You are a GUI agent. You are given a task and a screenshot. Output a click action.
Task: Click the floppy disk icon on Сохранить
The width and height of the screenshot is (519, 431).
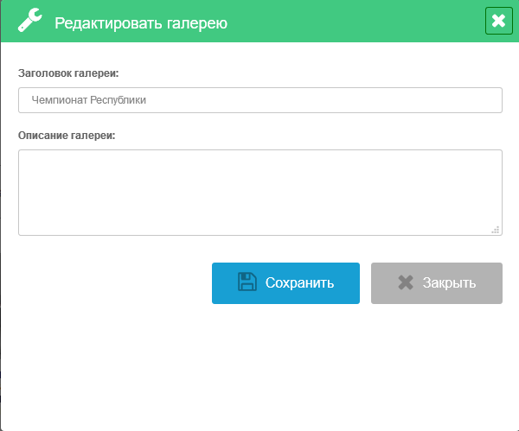pos(247,282)
